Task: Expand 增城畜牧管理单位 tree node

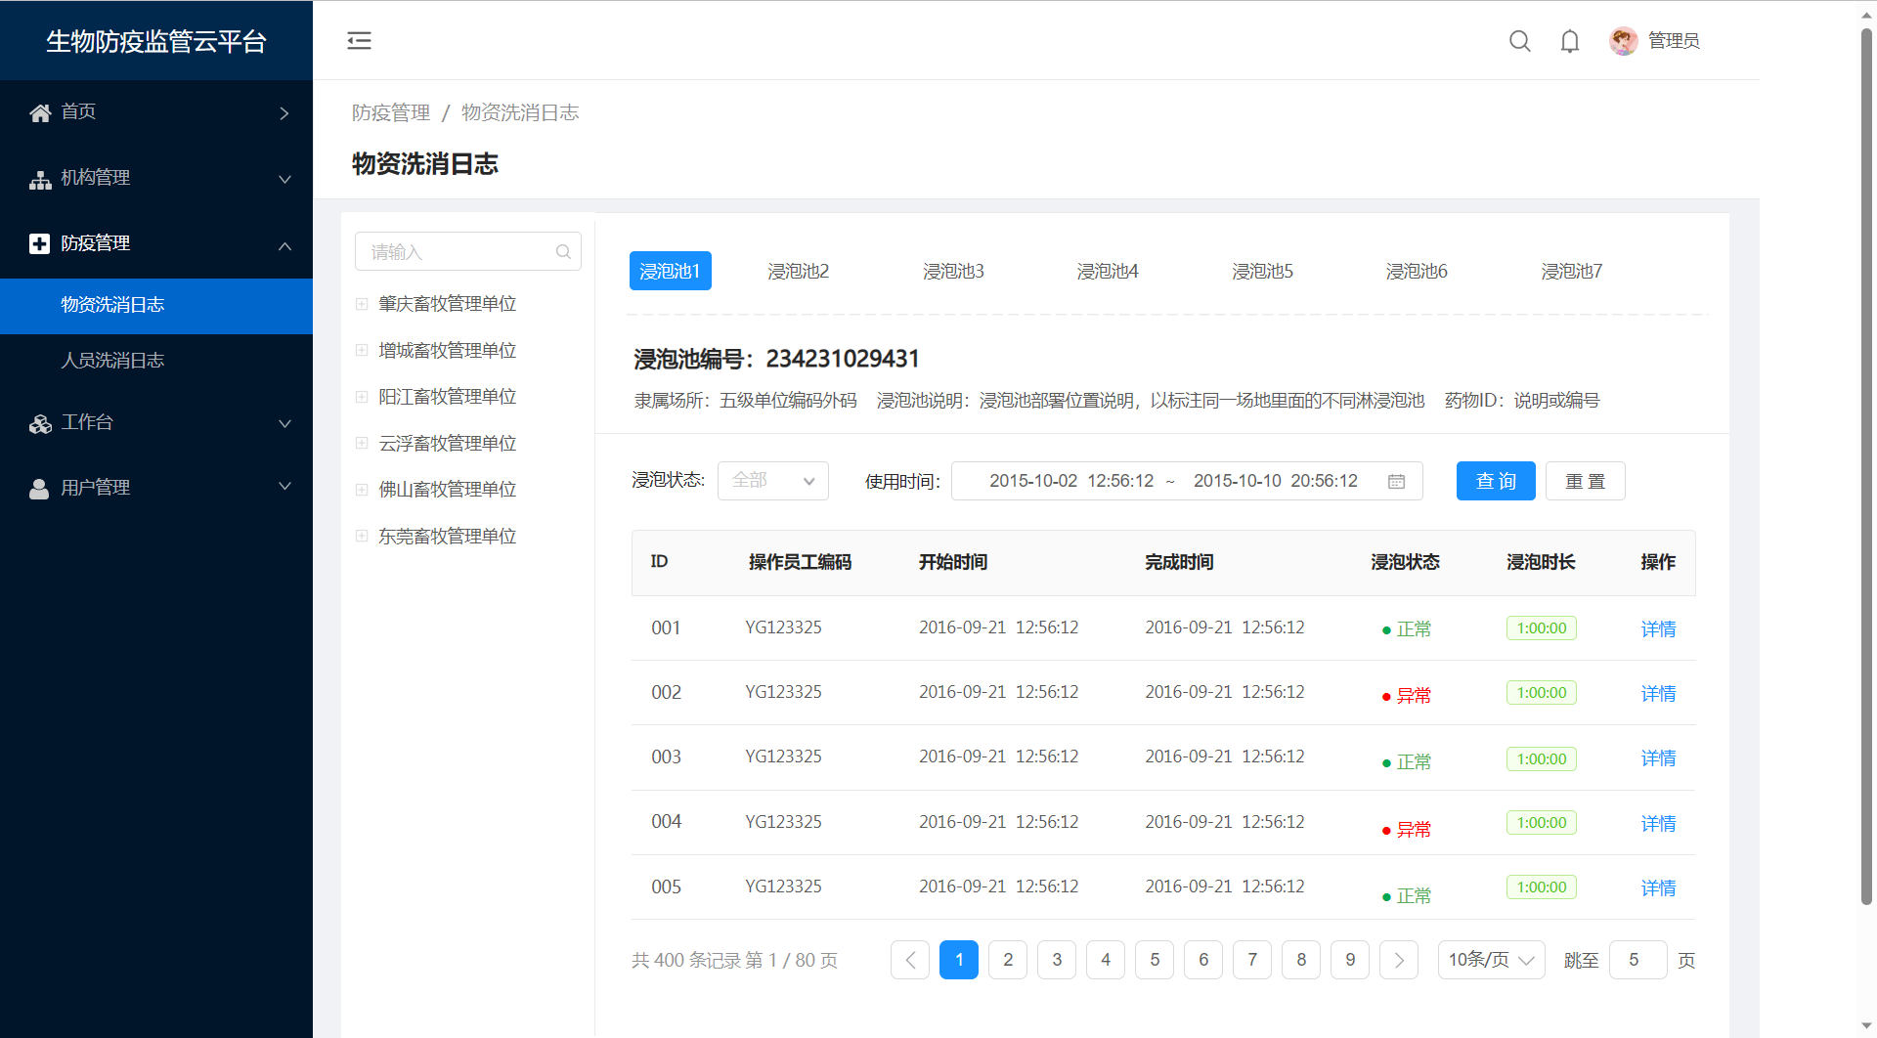Action: pos(362,350)
